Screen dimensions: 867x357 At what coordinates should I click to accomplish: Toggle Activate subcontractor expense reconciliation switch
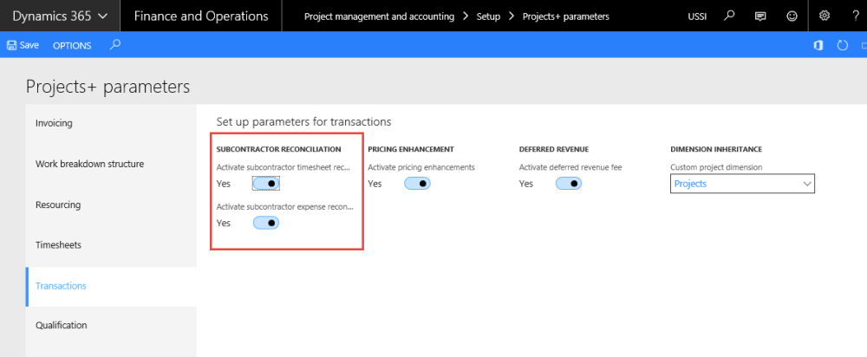266,223
